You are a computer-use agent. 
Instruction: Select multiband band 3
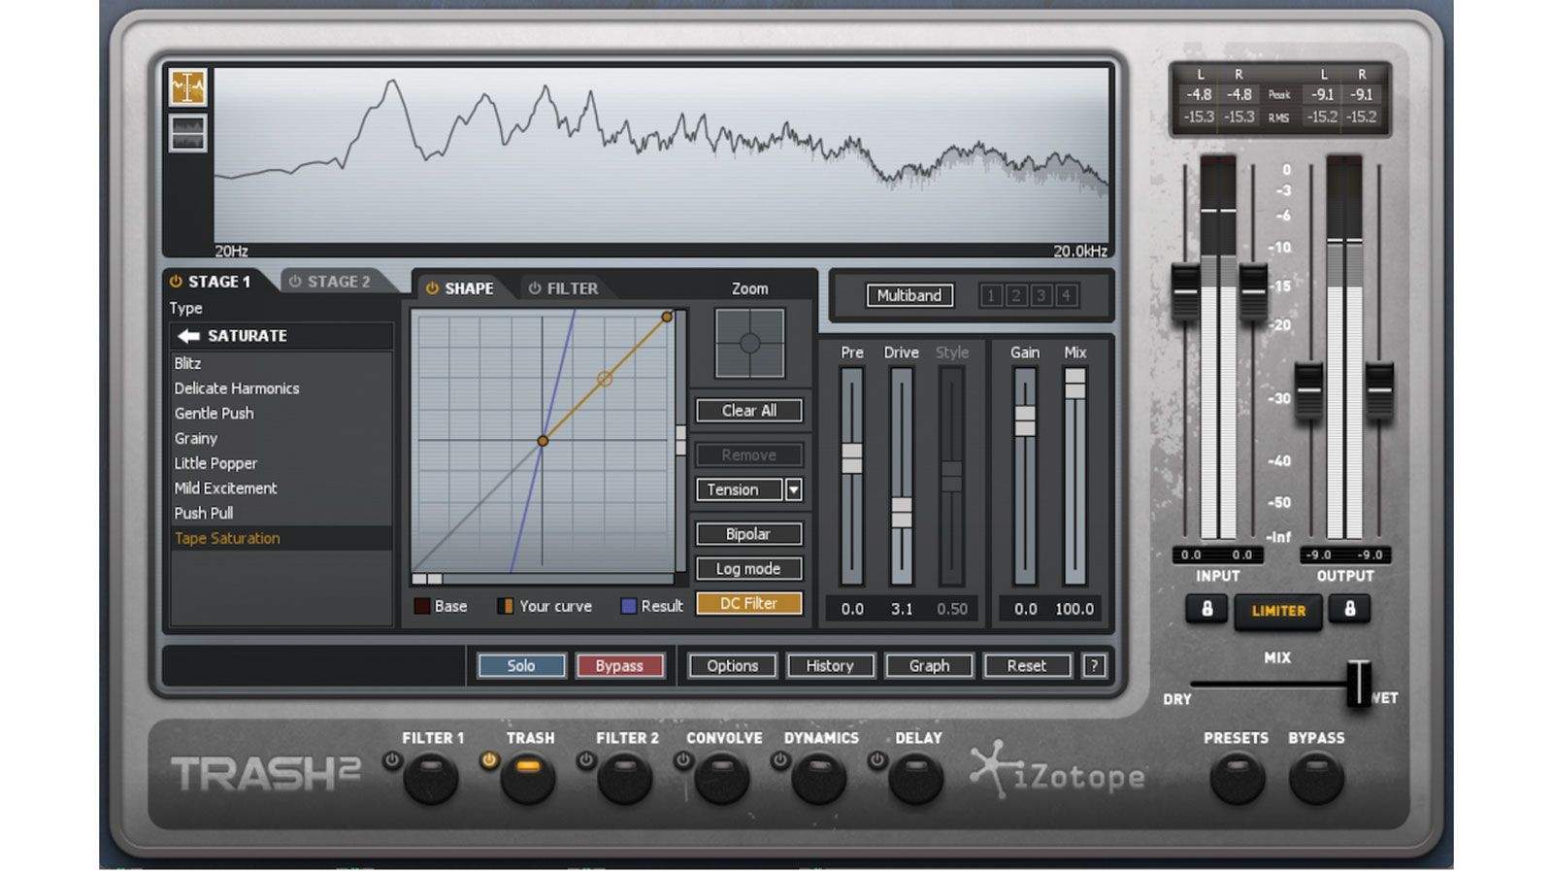pyautogui.click(x=1041, y=295)
